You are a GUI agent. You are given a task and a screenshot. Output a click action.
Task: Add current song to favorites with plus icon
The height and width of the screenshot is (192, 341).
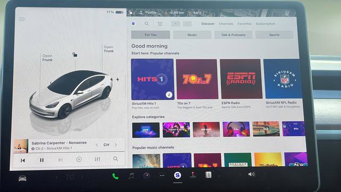tap(79, 159)
